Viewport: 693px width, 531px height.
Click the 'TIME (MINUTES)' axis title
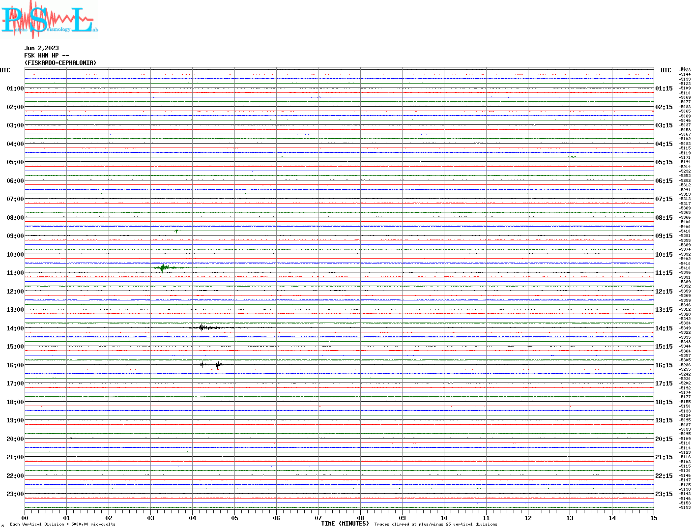[x=345, y=524]
